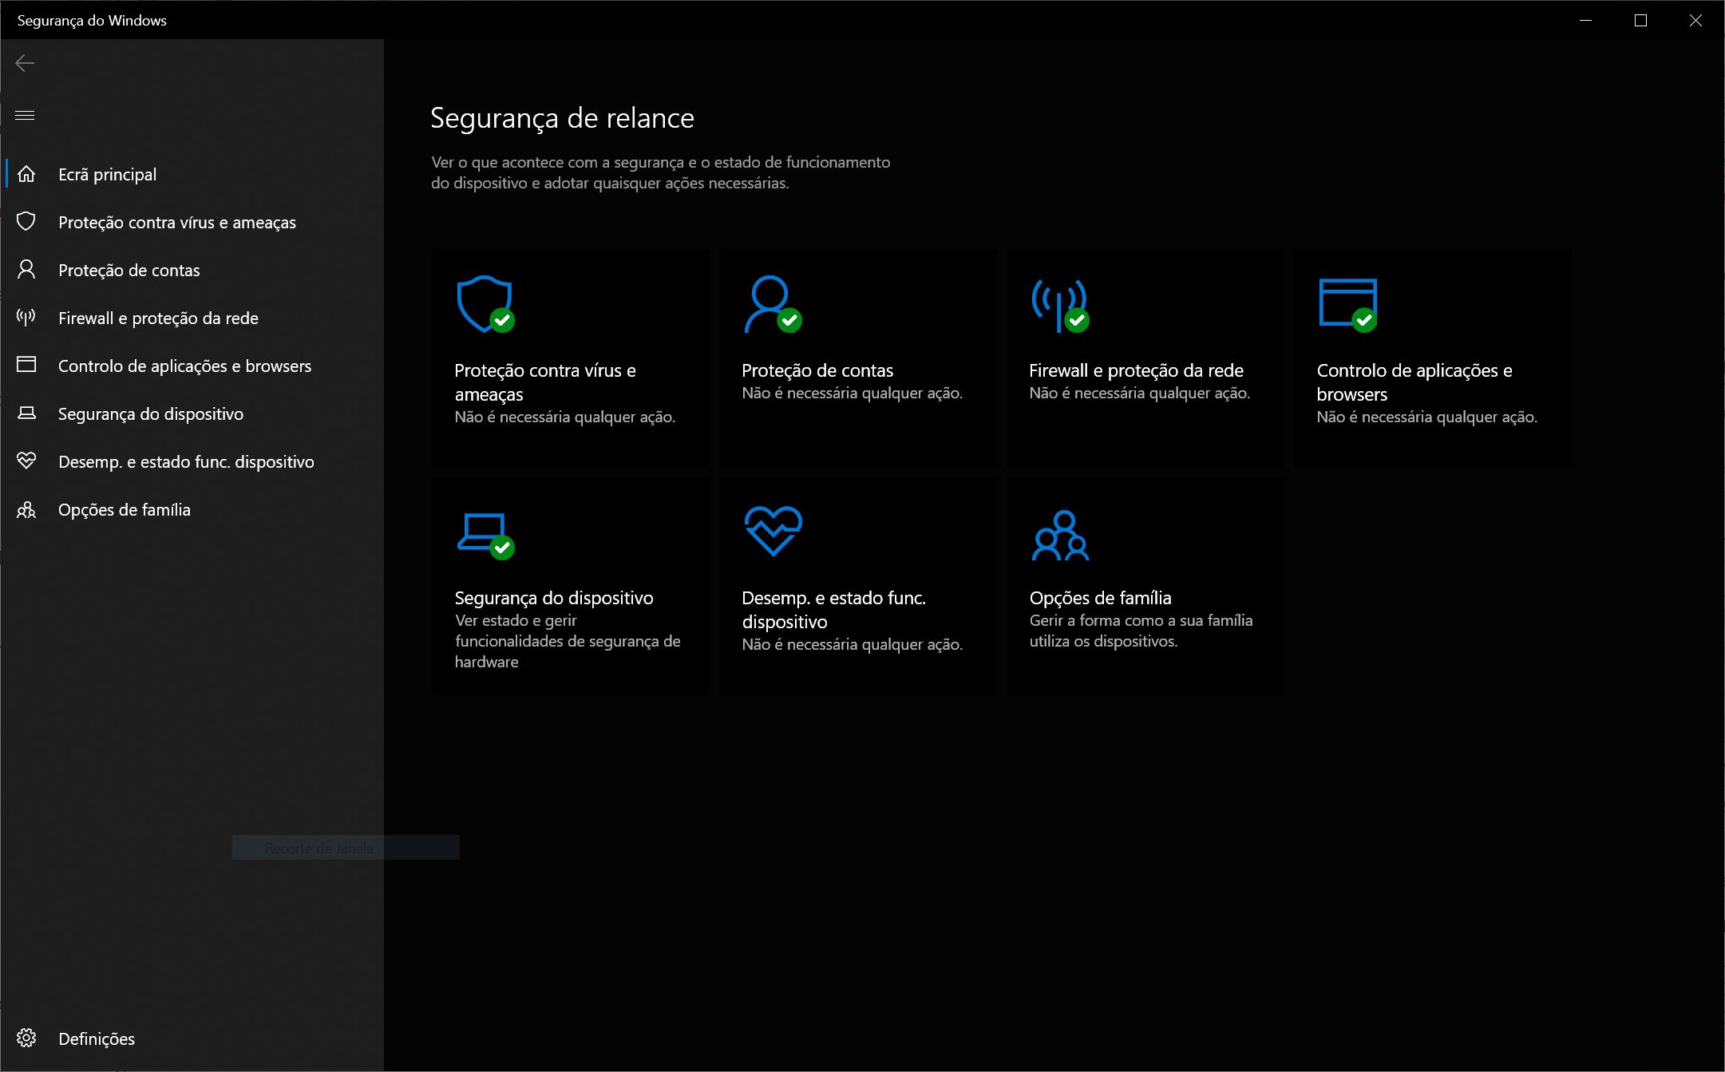The width and height of the screenshot is (1725, 1072).
Task: Select the browser control icon in the sidebar
Action: click(x=26, y=366)
